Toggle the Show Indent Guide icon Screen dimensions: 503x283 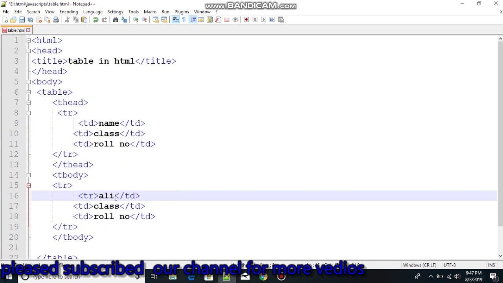pos(193,20)
